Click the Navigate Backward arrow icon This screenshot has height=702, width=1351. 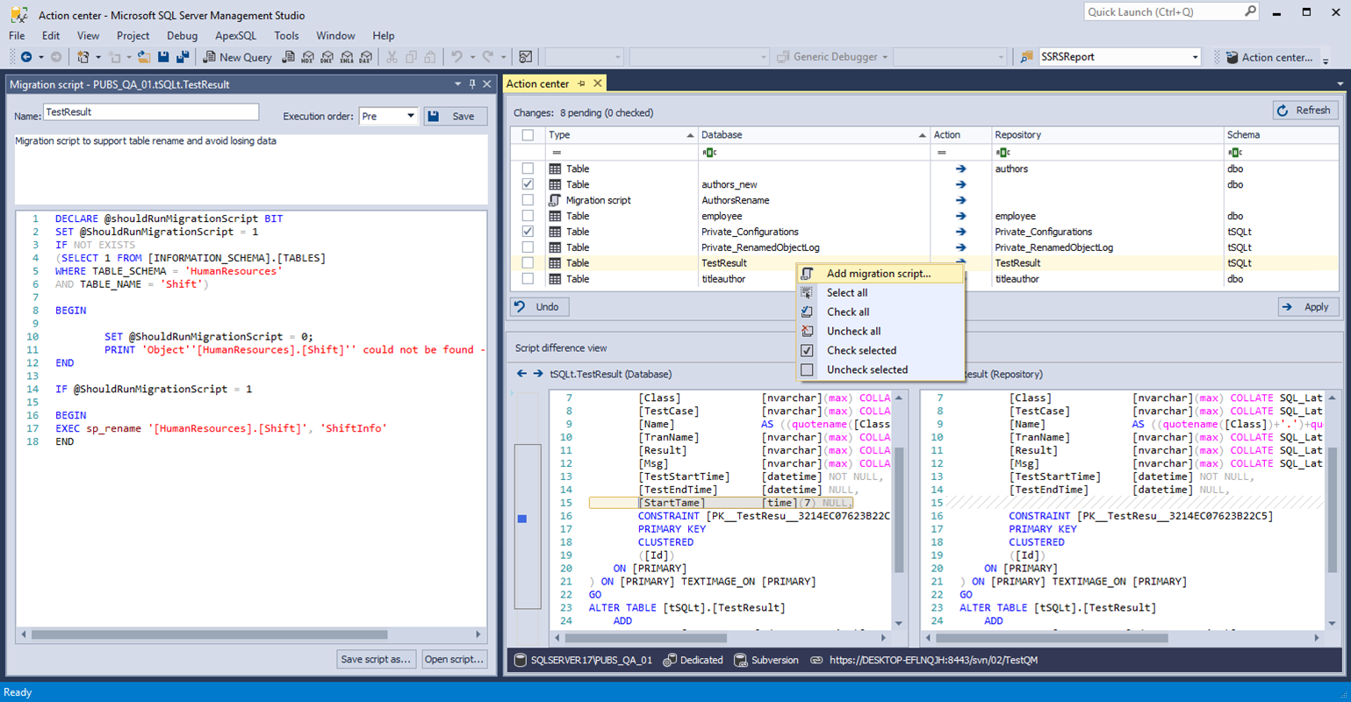pos(26,57)
